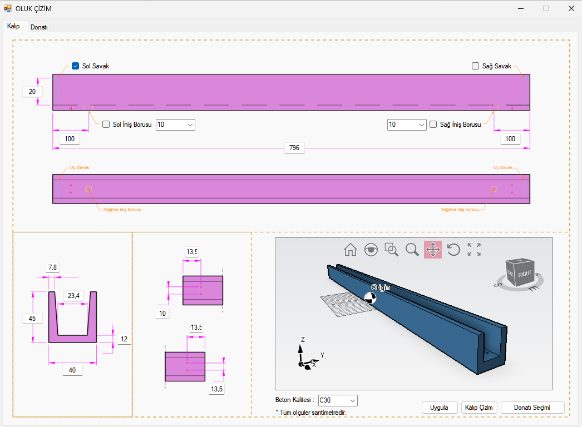This screenshot has width=582, height=427.
Task: Enable the Sol İniş Borusu checkbox
Action: 106,125
